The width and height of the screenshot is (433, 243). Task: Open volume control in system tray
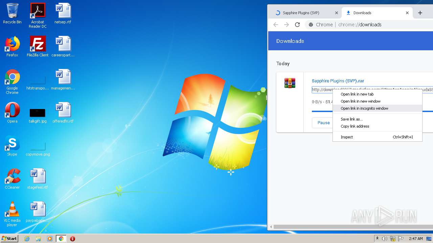point(385,239)
